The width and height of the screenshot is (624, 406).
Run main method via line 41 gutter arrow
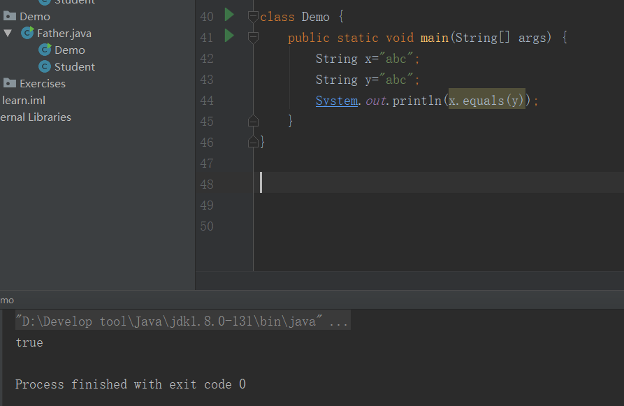[228, 36]
